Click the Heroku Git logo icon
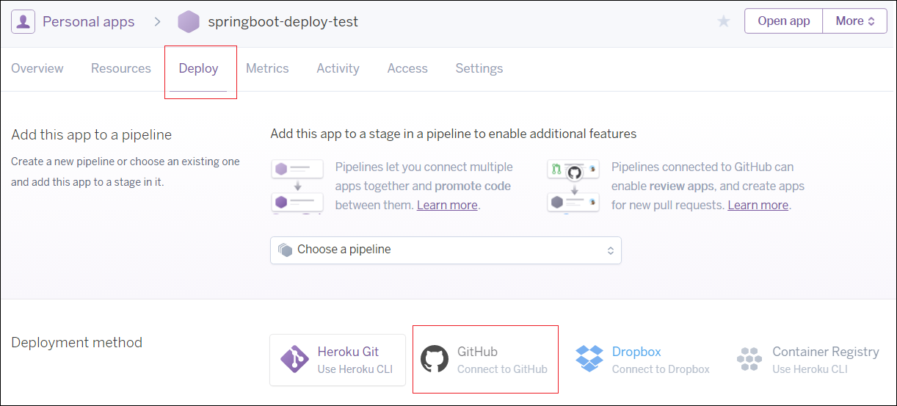The width and height of the screenshot is (897, 406). [294, 360]
